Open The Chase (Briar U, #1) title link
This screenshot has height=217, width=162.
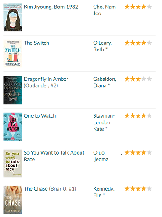tap(50, 189)
